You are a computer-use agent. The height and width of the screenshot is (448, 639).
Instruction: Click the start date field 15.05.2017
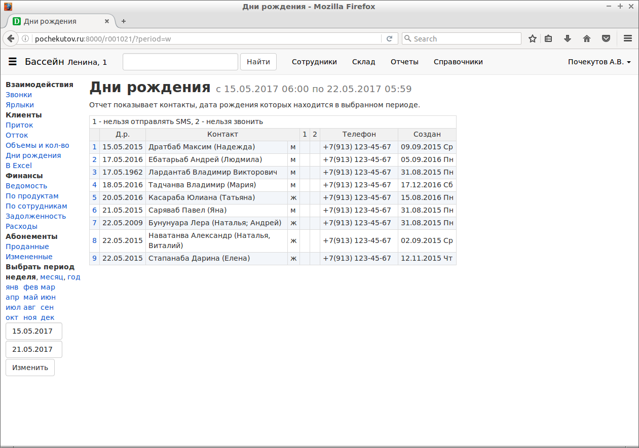click(34, 331)
